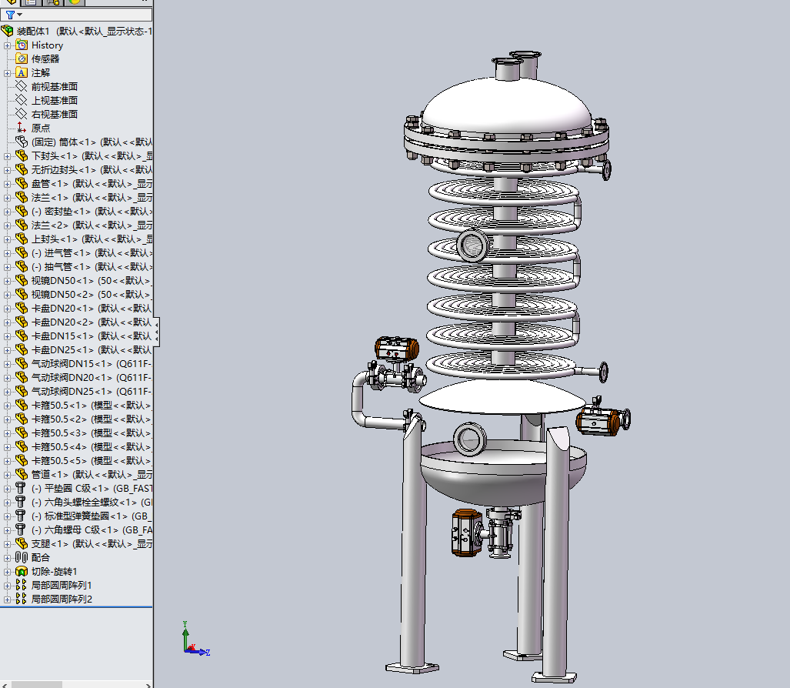Viewport: 790px width, 688px height.
Task: Select the 无折边封头<1> component name
Action: pos(64,170)
